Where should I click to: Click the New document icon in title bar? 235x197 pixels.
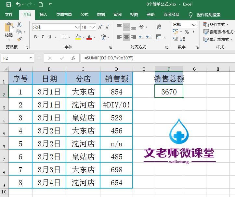tap(41, 5)
